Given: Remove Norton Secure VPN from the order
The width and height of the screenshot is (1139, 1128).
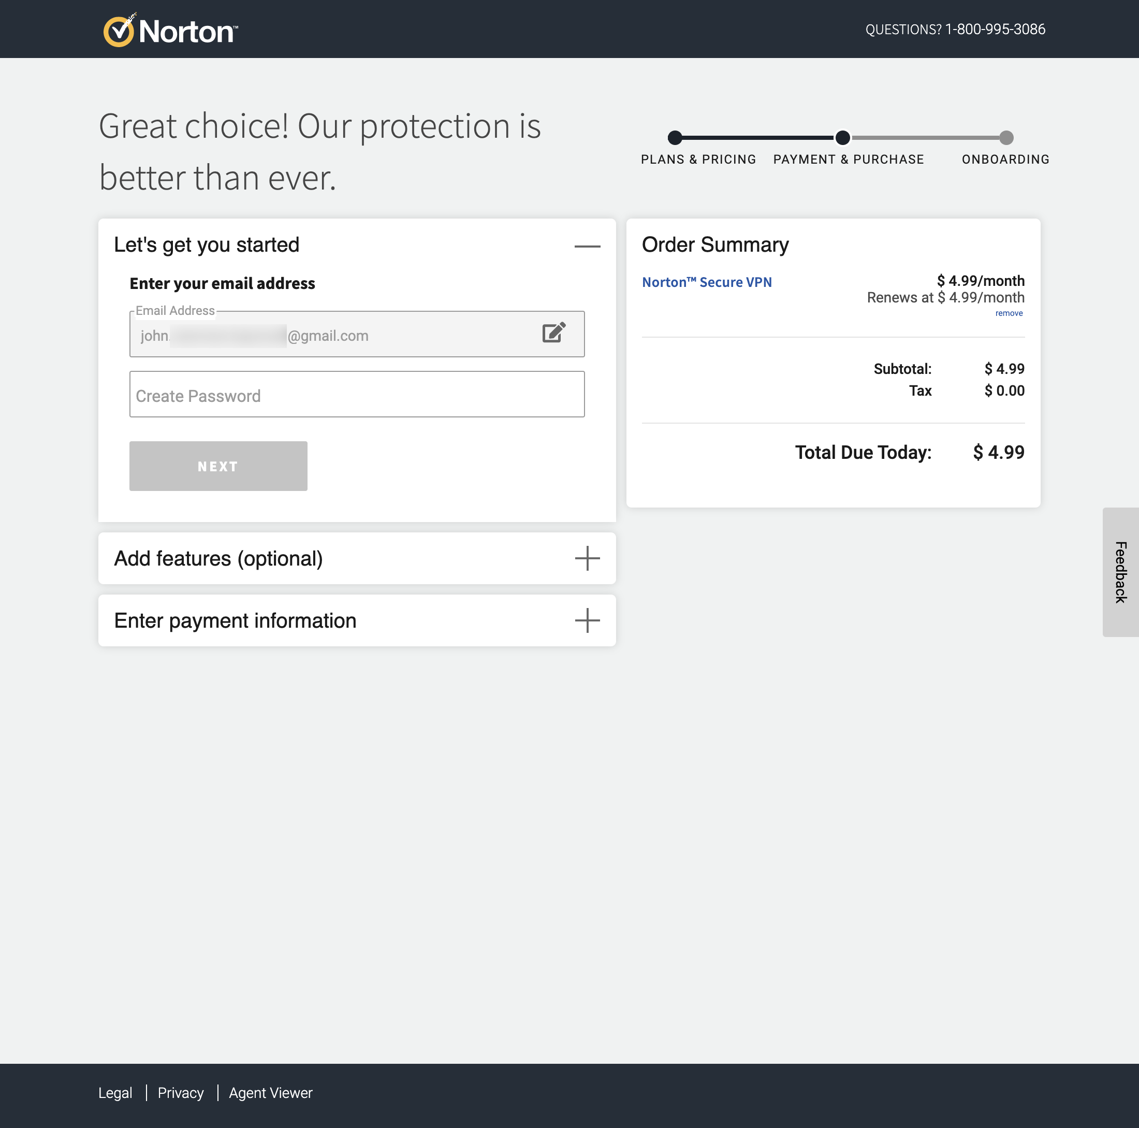Looking at the screenshot, I should click(x=1009, y=313).
